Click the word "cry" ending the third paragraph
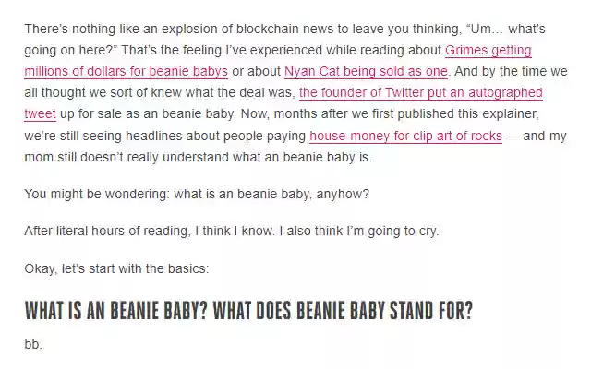 pyautogui.click(x=427, y=231)
